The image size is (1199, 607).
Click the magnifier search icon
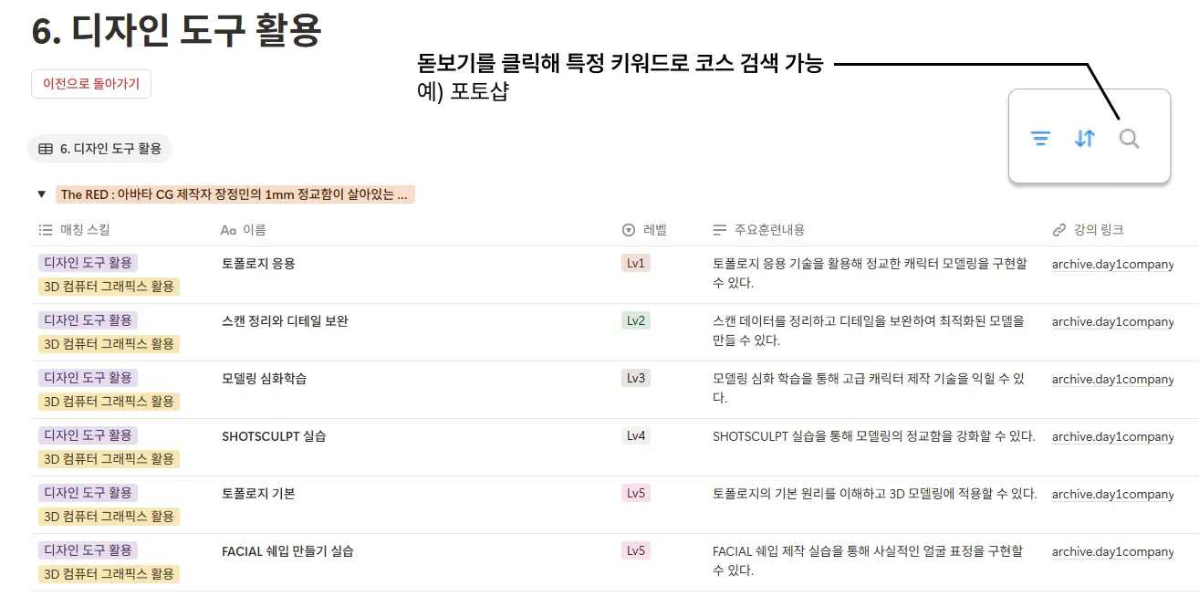[1129, 139]
